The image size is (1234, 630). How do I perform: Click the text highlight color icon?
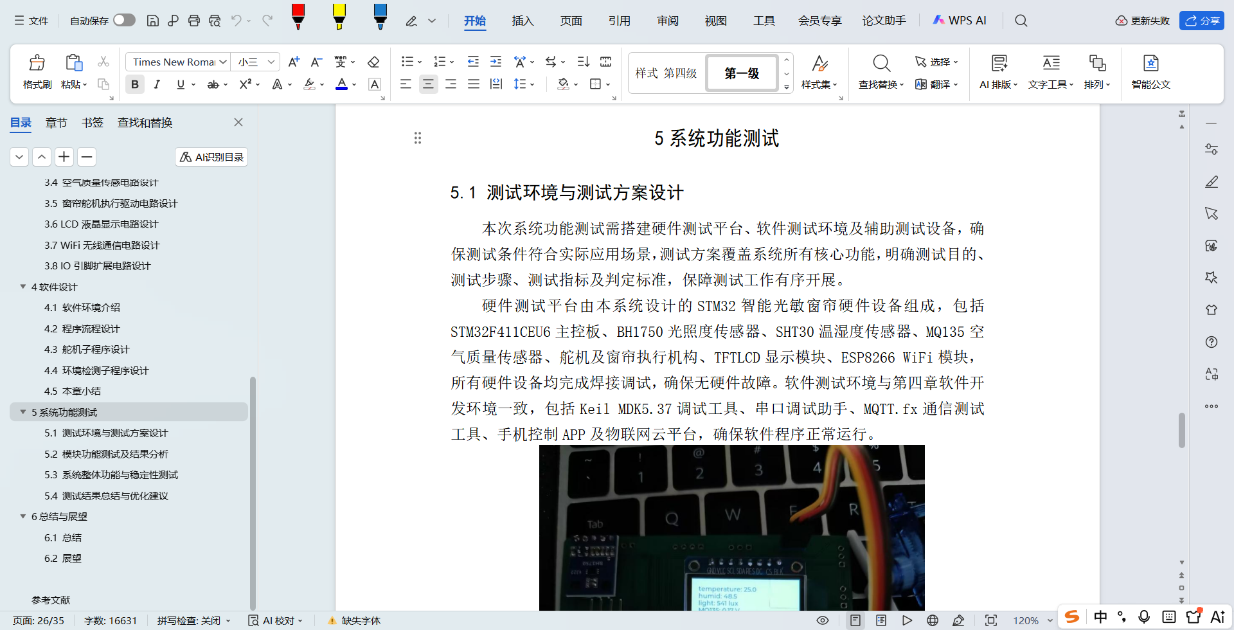309,84
